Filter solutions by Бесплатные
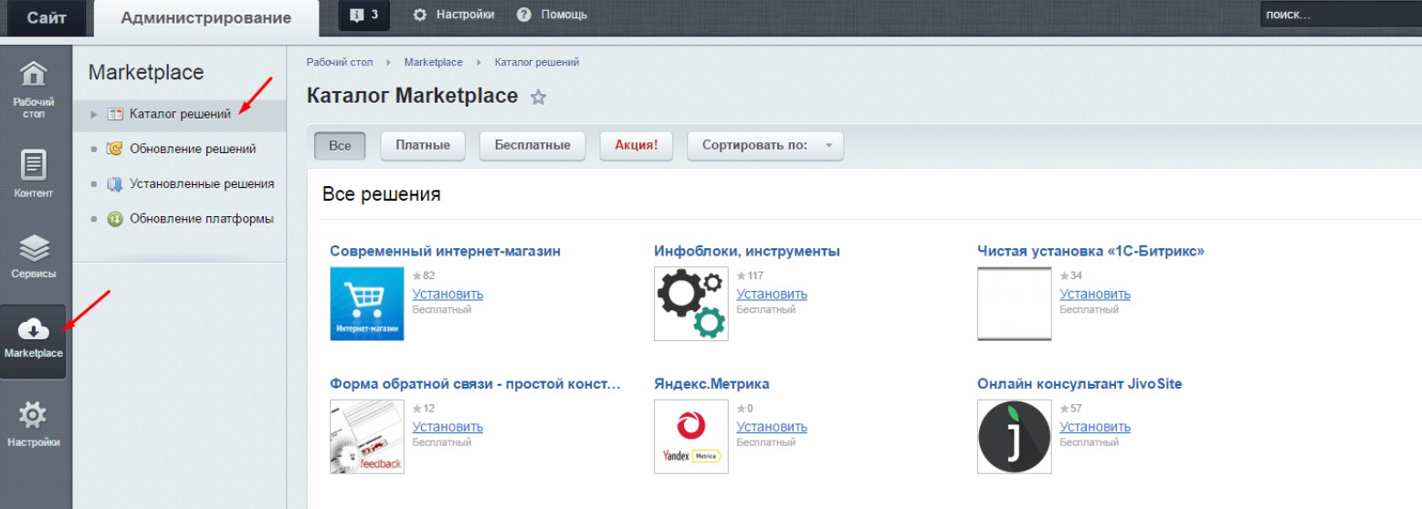Screen dimensions: 1422x509 pos(532,146)
